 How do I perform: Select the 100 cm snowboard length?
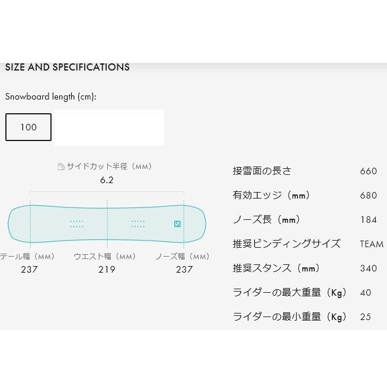point(28,127)
